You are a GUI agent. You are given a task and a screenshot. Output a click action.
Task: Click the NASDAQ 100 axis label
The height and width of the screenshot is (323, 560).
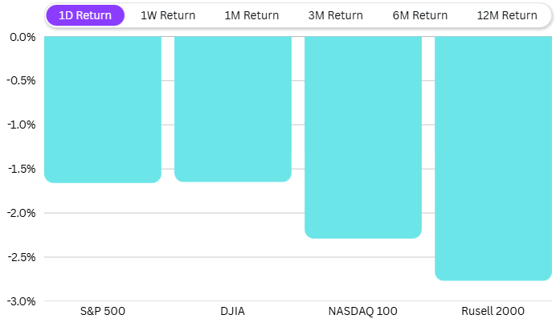[363, 311]
